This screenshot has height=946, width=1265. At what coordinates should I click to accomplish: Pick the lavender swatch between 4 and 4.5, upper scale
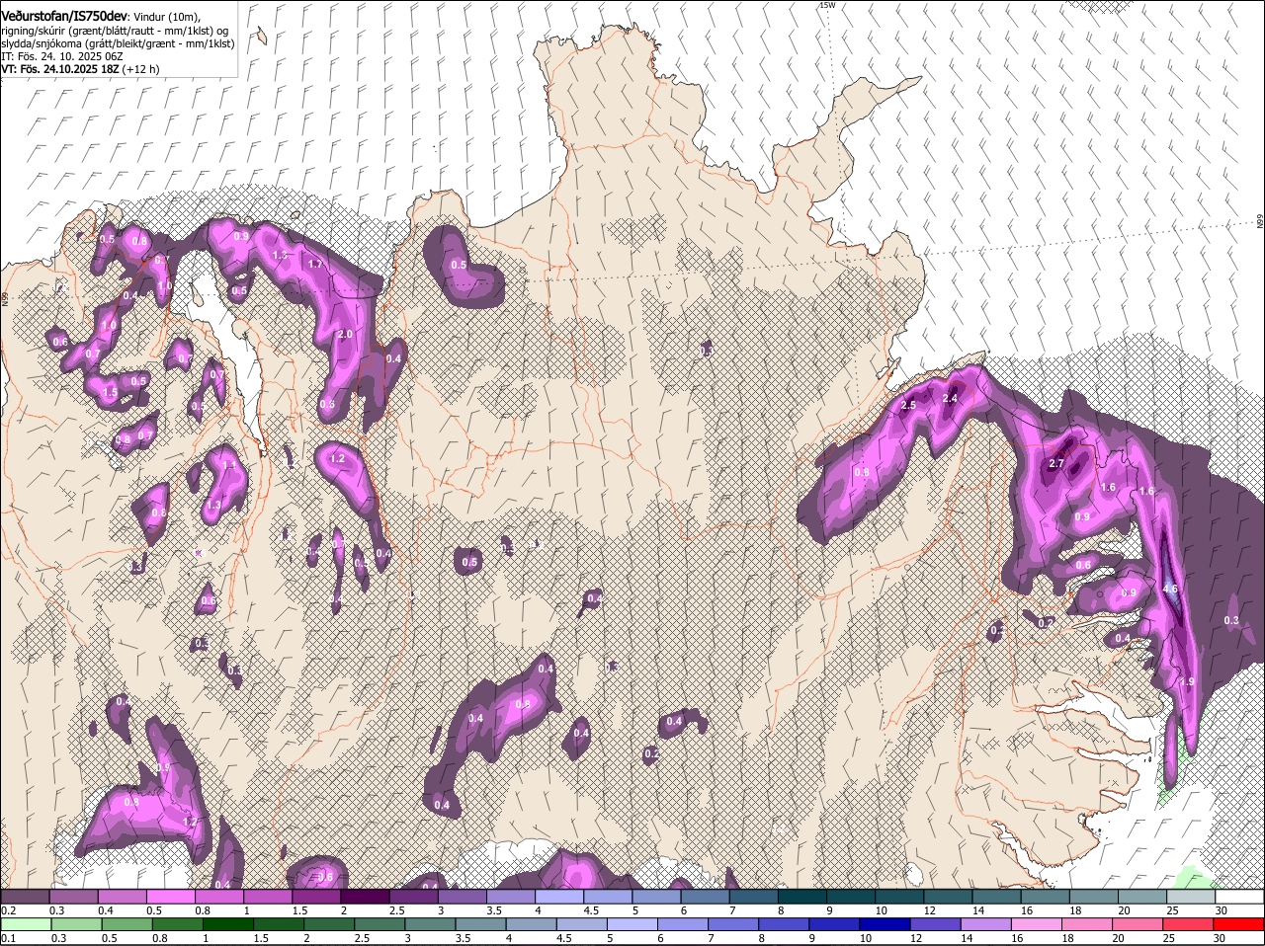(559, 897)
